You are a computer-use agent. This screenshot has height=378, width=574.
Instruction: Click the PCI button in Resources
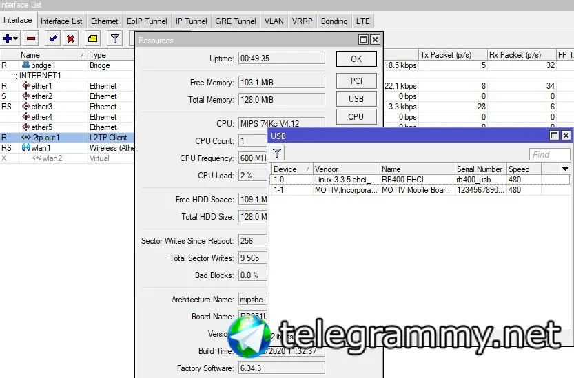(356, 81)
